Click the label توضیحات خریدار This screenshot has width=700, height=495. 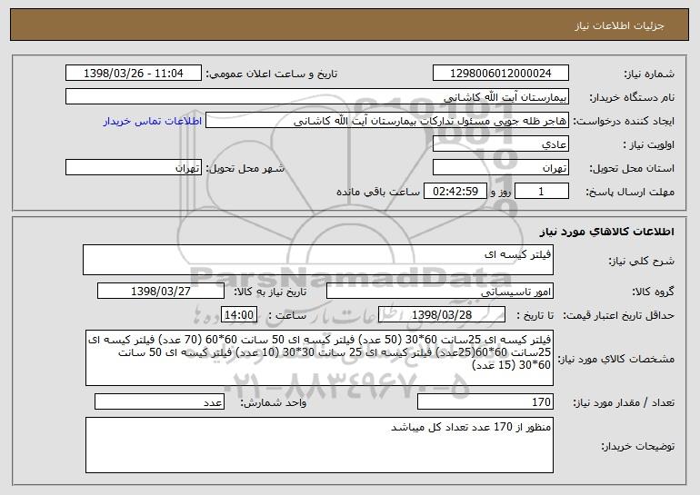[638, 446]
